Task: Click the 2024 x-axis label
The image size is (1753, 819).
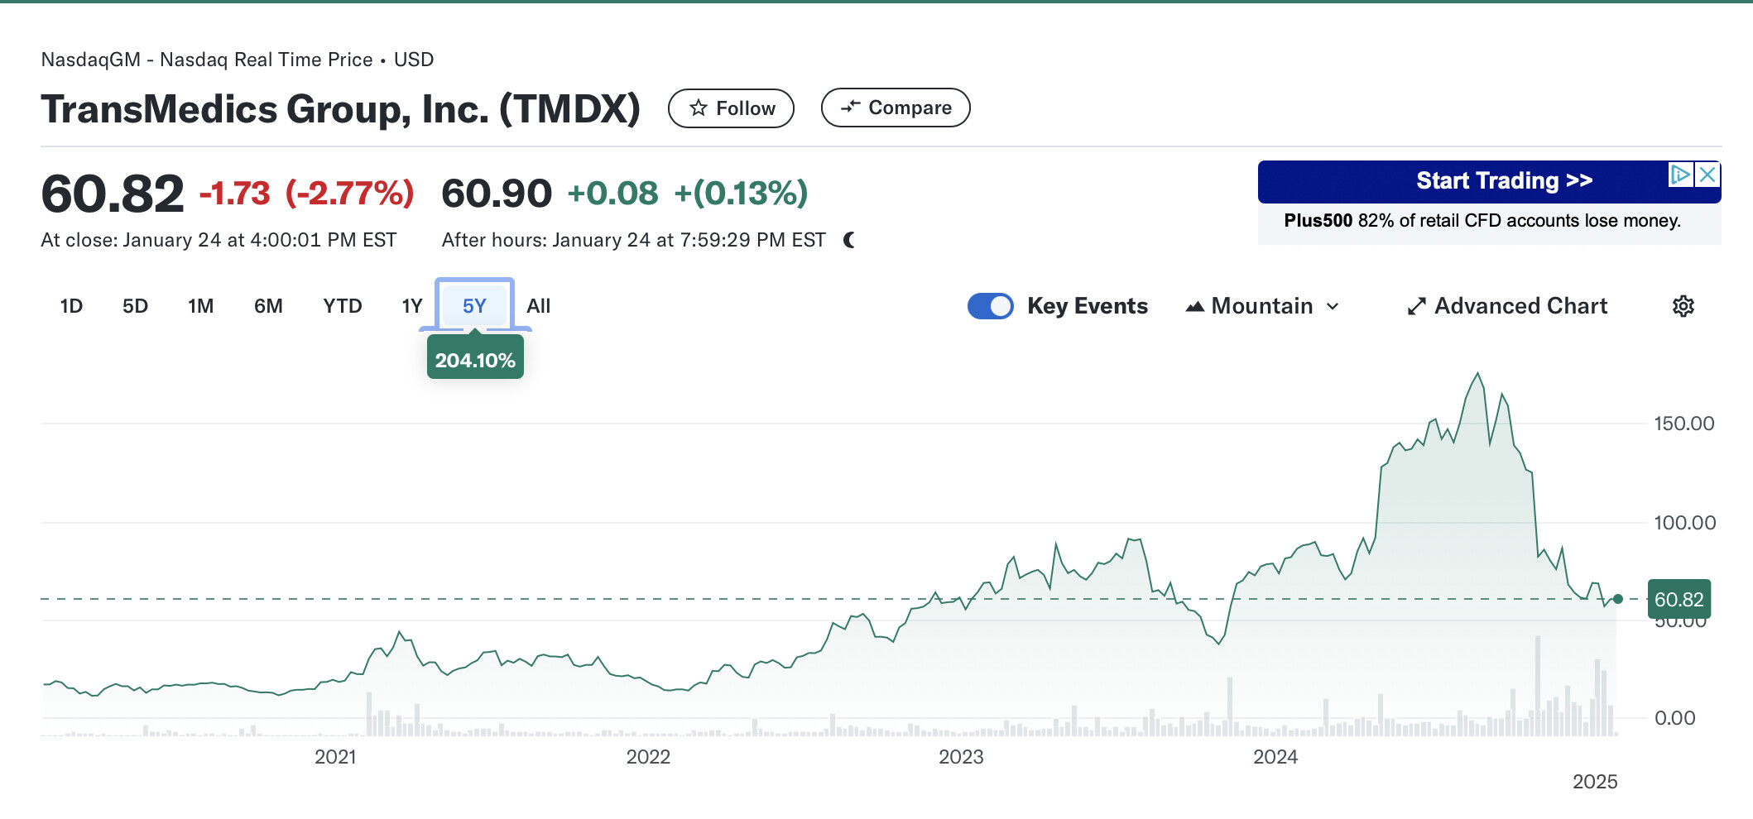Action: click(x=1275, y=757)
